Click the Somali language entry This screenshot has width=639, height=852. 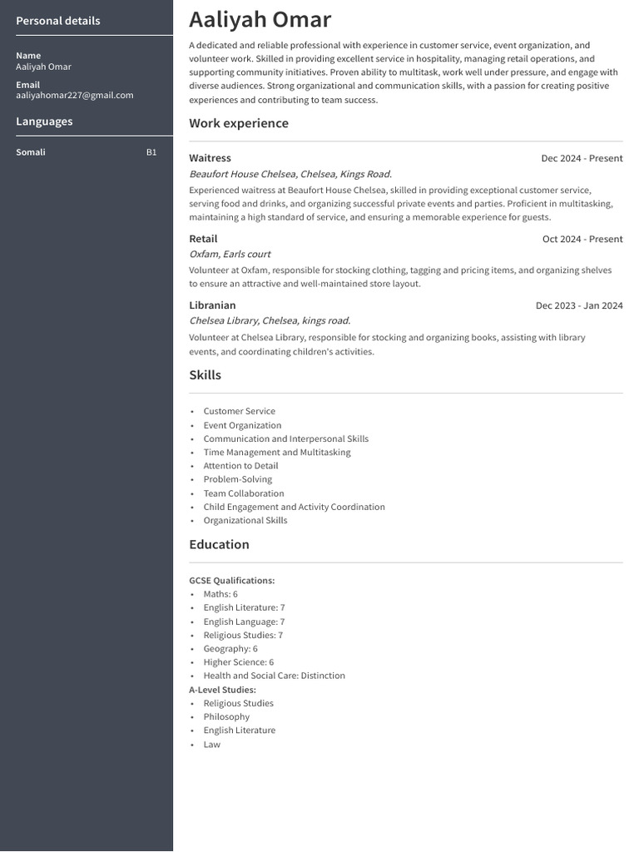click(31, 152)
